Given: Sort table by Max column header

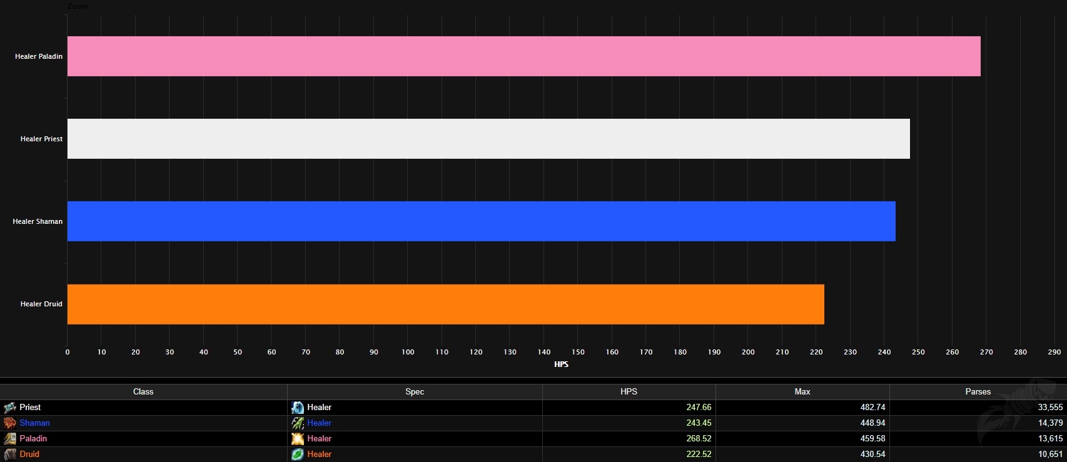Looking at the screenshot, I should (802, 392).
